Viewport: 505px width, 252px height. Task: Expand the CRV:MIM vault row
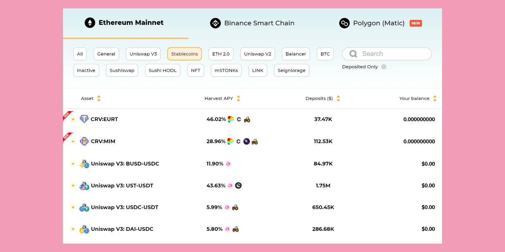[x=73, y=142]
